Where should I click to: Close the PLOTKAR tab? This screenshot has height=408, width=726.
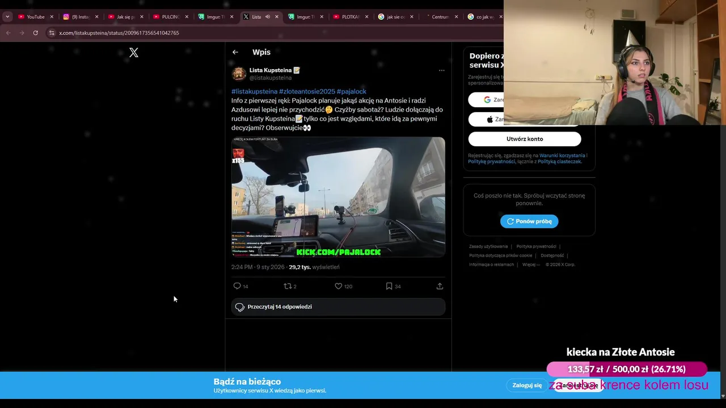click(366, 17)
